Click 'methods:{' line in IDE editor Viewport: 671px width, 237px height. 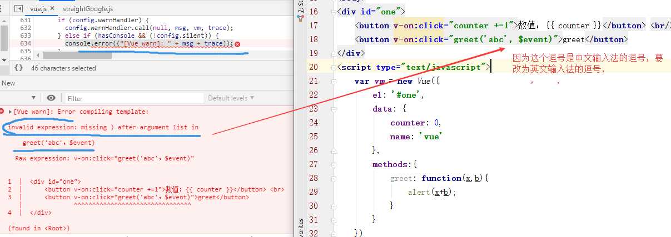[395, 164]
